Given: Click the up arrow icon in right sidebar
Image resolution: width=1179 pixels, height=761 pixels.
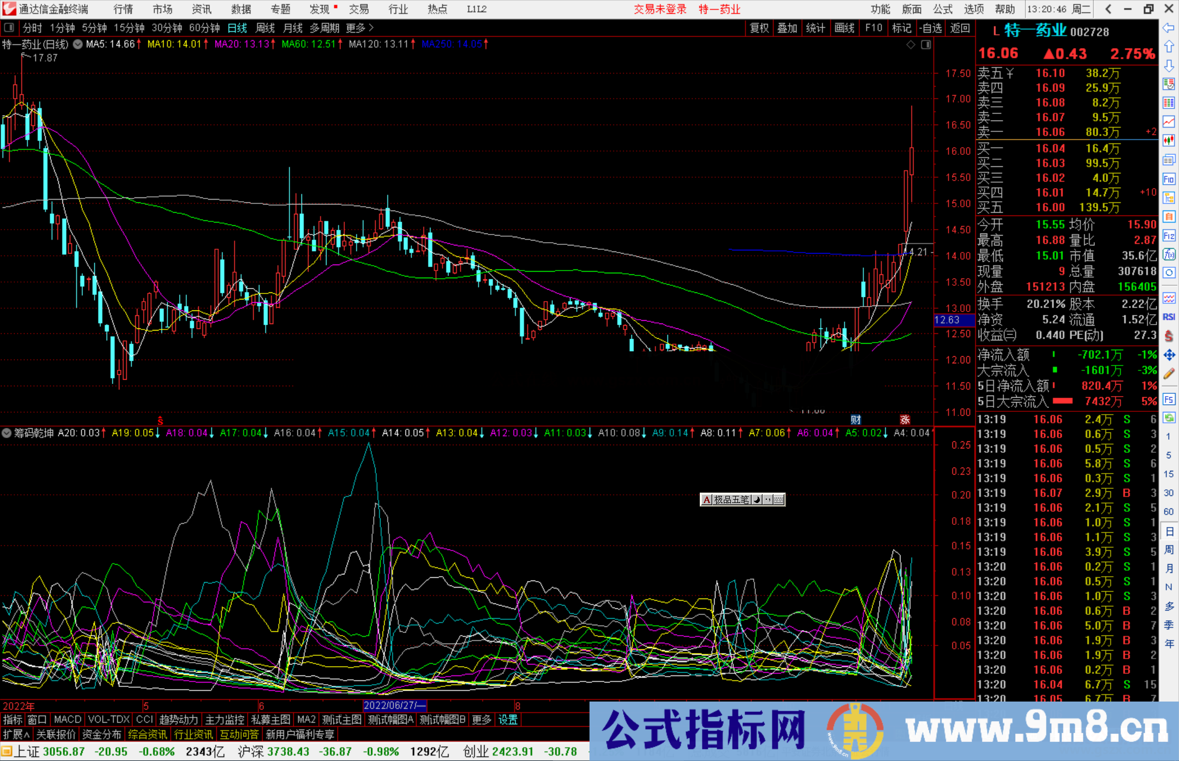Looking at the screenshot, I should (1169, 47).
